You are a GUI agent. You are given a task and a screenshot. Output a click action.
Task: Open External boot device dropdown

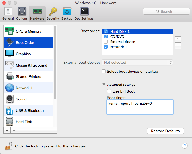(137, 62)
